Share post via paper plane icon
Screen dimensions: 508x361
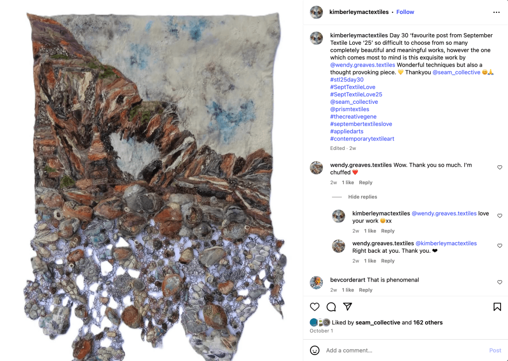point(348,306)
